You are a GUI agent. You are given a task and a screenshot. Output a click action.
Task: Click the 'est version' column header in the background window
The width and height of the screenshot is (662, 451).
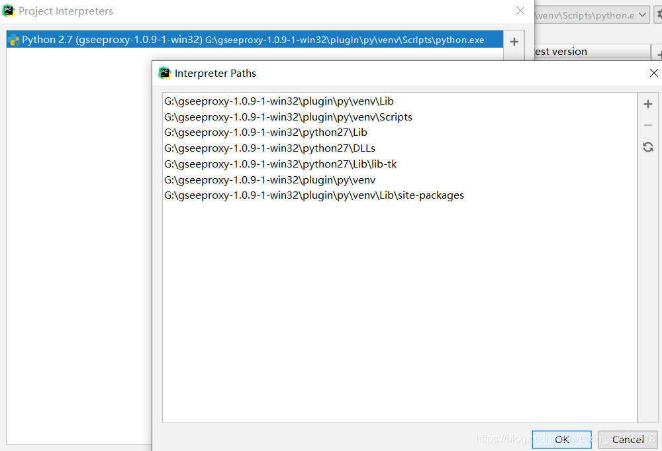592,52
